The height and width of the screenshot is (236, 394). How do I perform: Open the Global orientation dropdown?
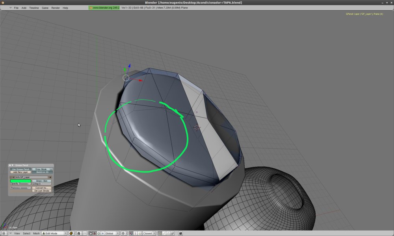click(x=112, y=233)
